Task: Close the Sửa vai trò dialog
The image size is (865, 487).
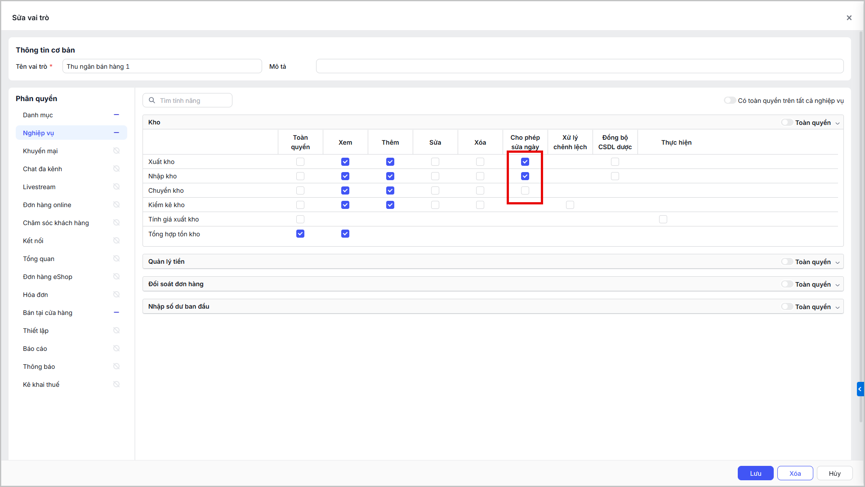Action: click(x=849, y=18)
